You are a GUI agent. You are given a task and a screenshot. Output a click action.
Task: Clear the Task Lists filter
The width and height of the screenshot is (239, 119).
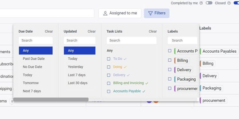point(153,31)
